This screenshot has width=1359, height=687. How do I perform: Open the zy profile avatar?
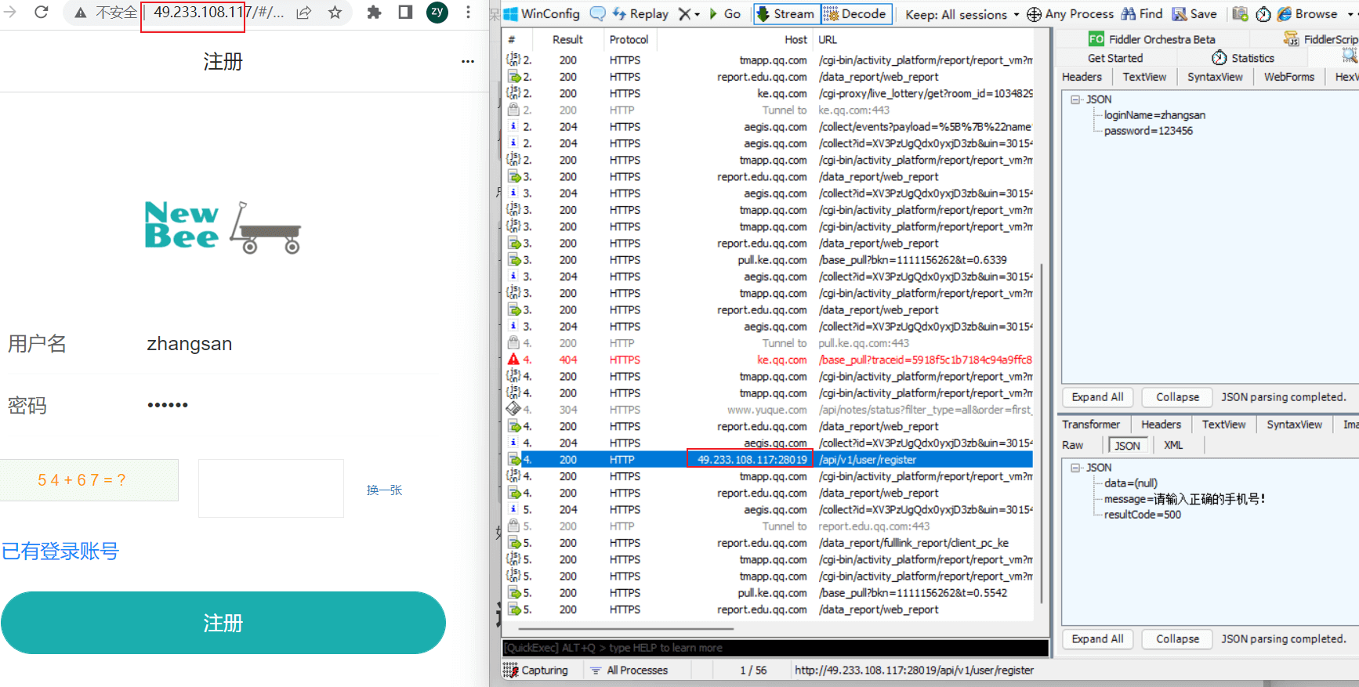pos(437,12)
